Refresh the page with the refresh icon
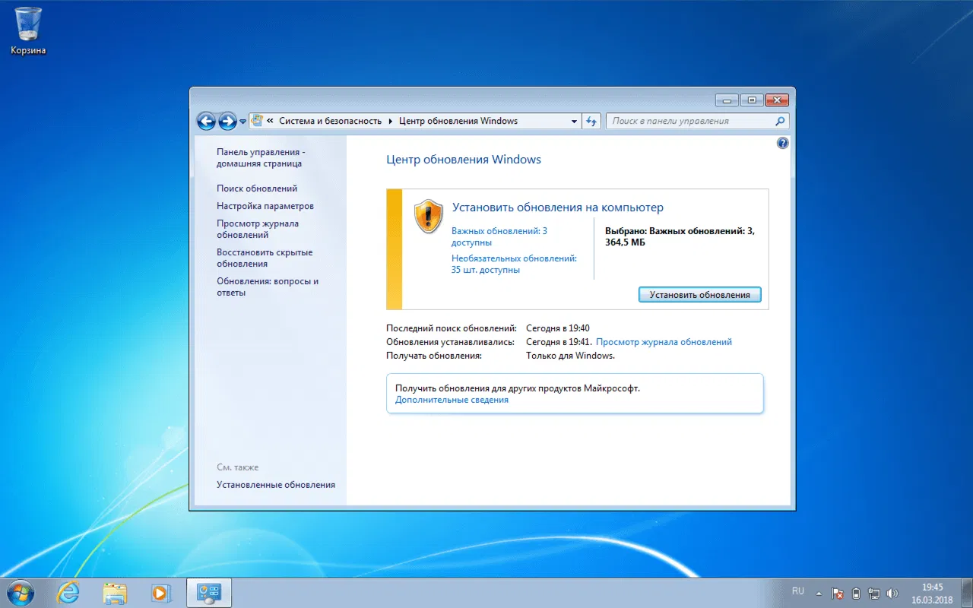The image size is (973, 608). [591, 121]
